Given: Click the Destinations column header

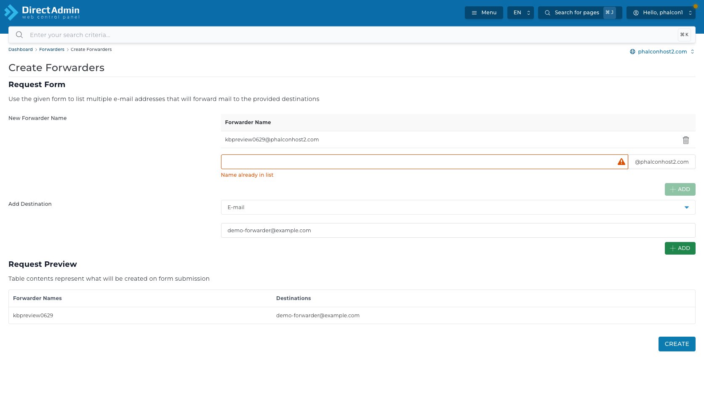Looking at the screenshot, I should 293,298.
